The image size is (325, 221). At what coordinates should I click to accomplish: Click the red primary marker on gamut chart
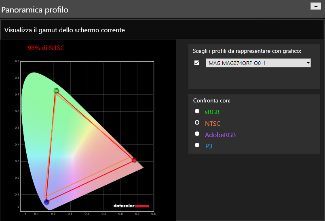134,160
